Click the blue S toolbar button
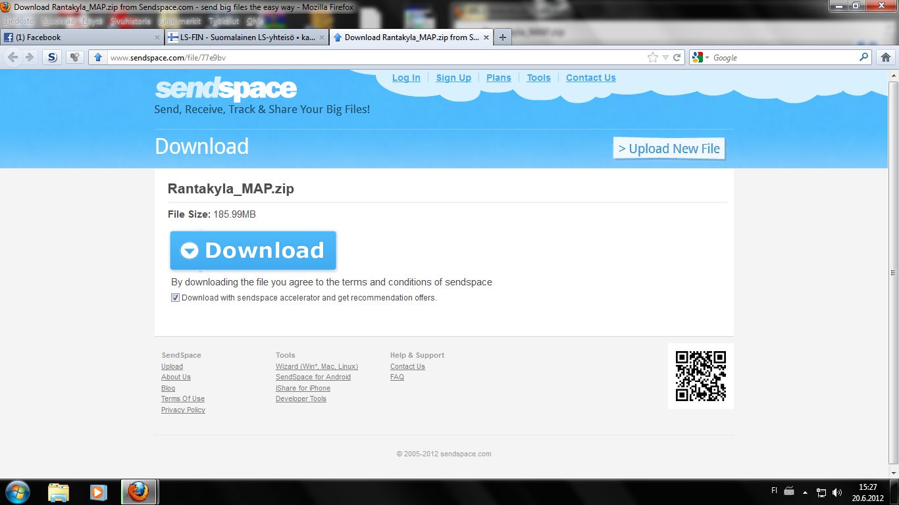 pyautogui.click(x=52, y=57)
